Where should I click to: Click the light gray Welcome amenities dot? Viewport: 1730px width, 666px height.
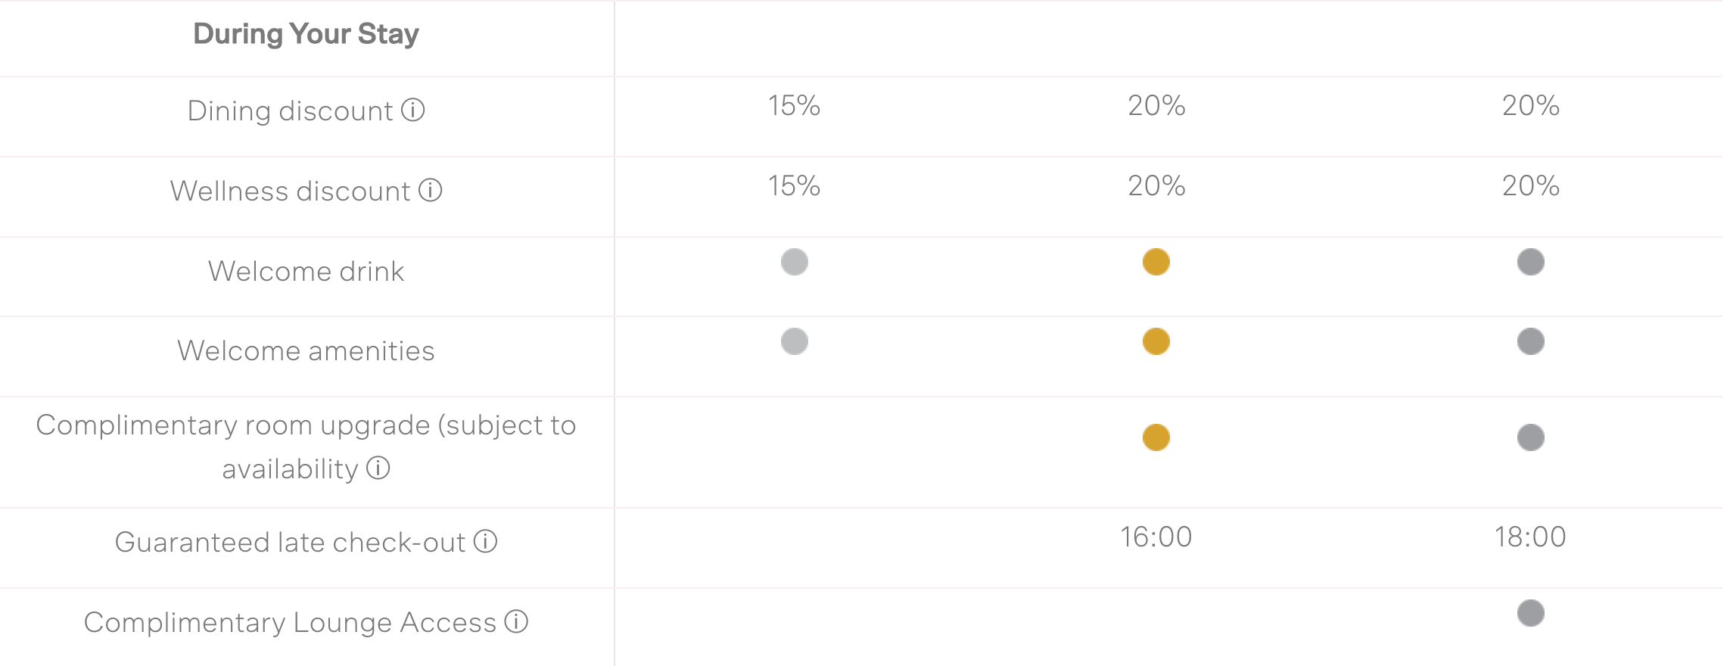pyautogui.click(x=795, y=342)
